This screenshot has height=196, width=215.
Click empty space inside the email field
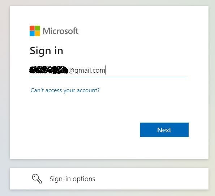[147, 71]
